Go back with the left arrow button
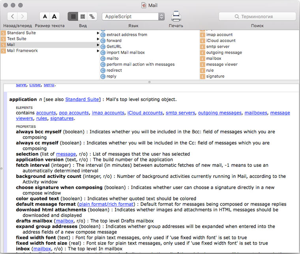 (12, 17)
